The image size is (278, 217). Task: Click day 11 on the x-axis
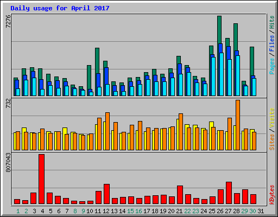(98, 211)
